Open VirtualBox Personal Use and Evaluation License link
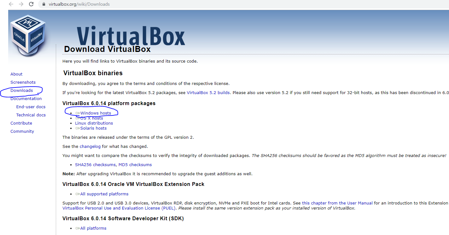 tap(120, 208)
